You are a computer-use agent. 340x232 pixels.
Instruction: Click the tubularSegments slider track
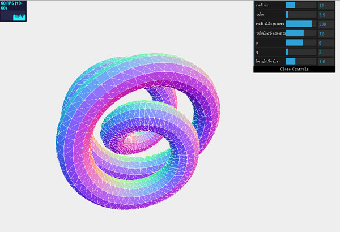click(300, 33)
